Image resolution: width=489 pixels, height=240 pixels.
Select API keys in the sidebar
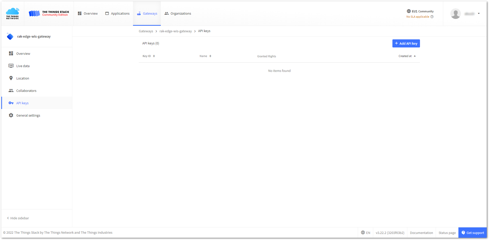coord(37,103)
